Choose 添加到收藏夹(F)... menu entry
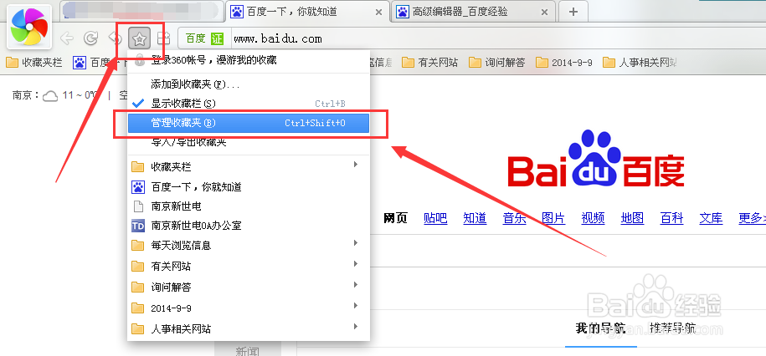This screenshot has height=356, width=766. (248, 85)
